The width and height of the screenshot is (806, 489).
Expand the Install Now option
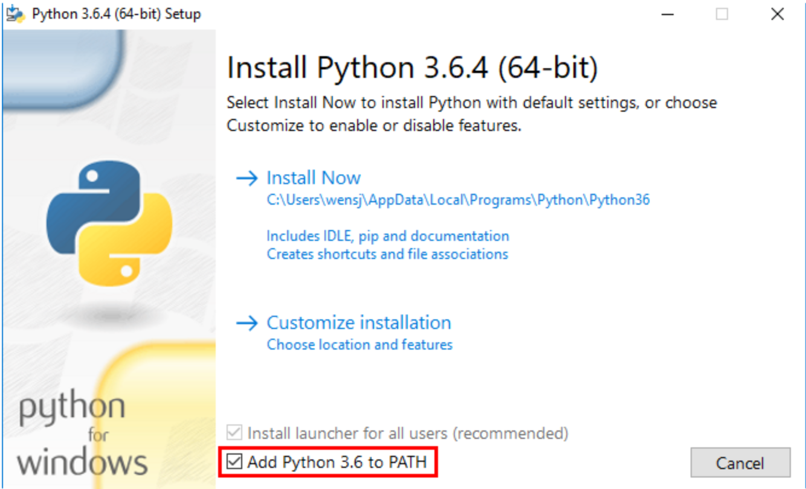(x=314, y=177)
